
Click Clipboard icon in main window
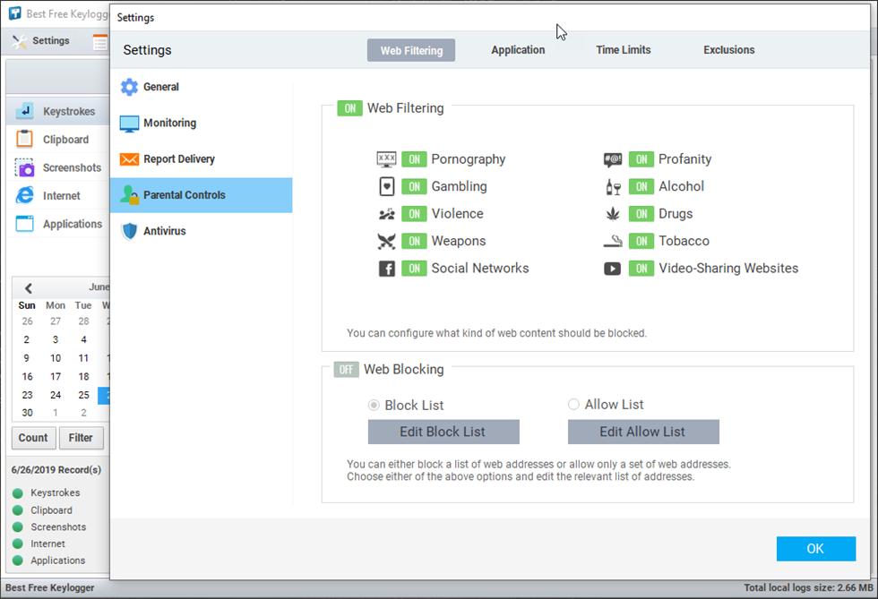tap(24, 139)
